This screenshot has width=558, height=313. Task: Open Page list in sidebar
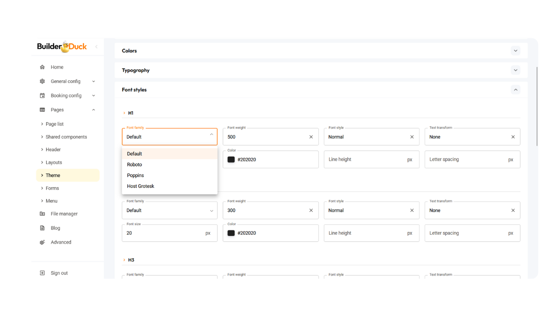coord(54,124)
